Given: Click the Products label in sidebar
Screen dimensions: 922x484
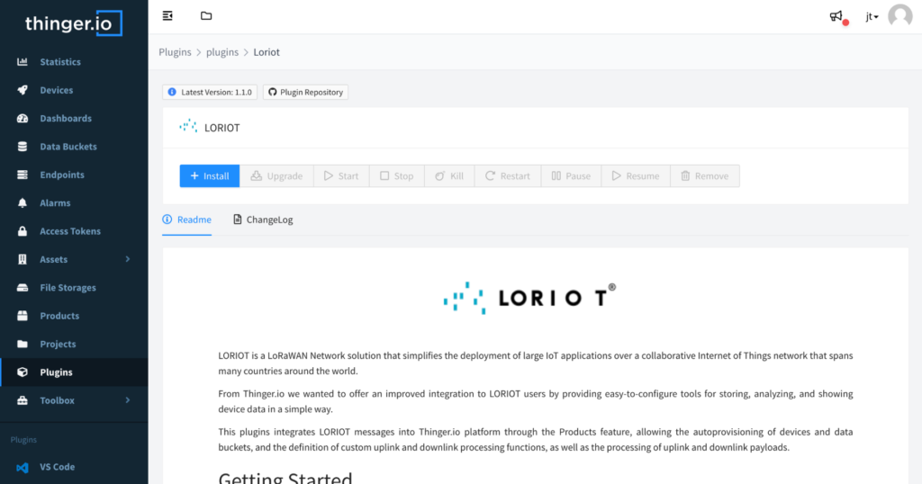Looking at the screenshot, I should 59,316.
